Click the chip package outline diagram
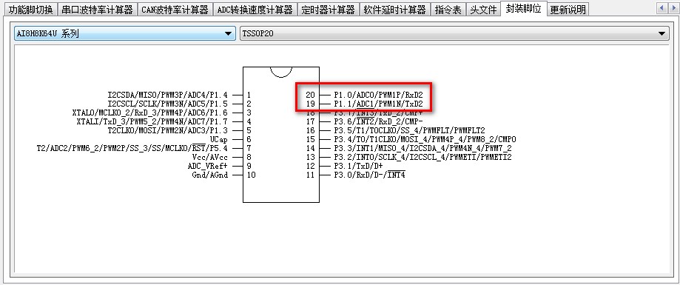Image resolution: width=680 pixels, height=285 pixels. [281, 135]
